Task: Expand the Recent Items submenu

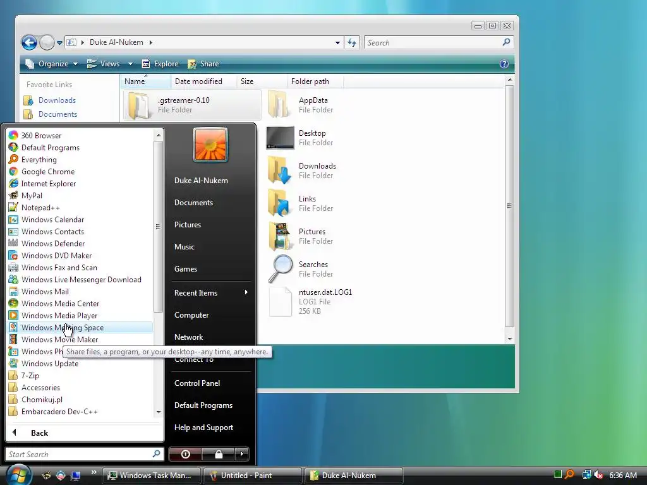Action: 210,293
